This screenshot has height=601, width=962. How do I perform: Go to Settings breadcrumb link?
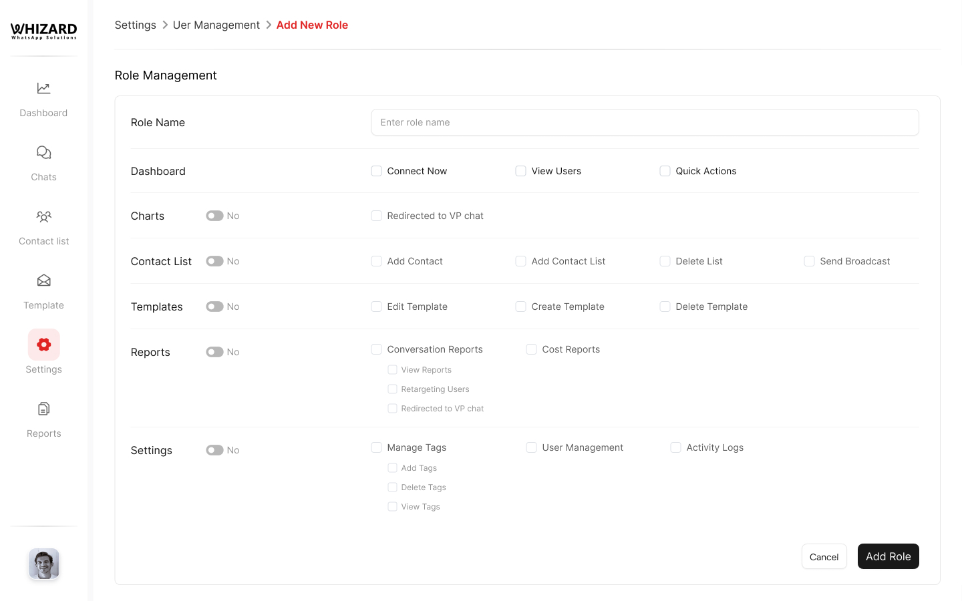click(x=135, y=25)
